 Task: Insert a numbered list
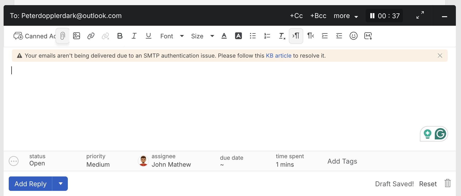tap(267, 36)
